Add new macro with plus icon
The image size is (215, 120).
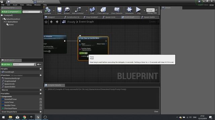coord(41,90)
